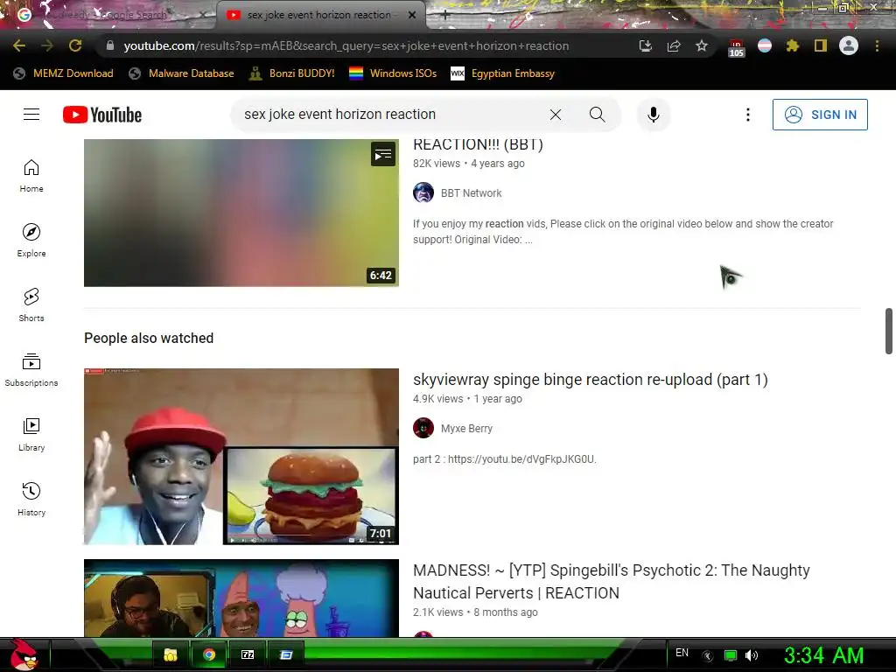This screenshot has height=672, width=896.
Task: Open the 7:01 burger reaction thumbnail
Action: [x=241, y=456]
